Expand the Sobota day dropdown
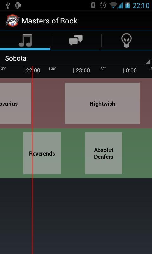 (76, 58)
